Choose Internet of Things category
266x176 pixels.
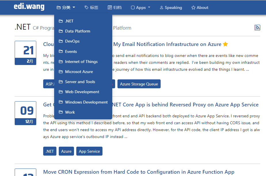83,62
